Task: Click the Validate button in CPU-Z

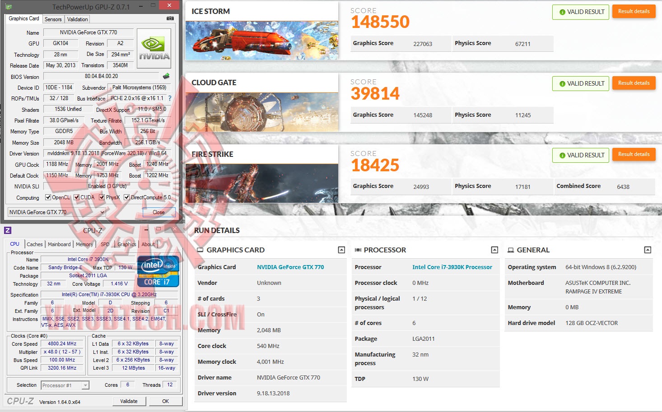Action: (x=129, y=401)
